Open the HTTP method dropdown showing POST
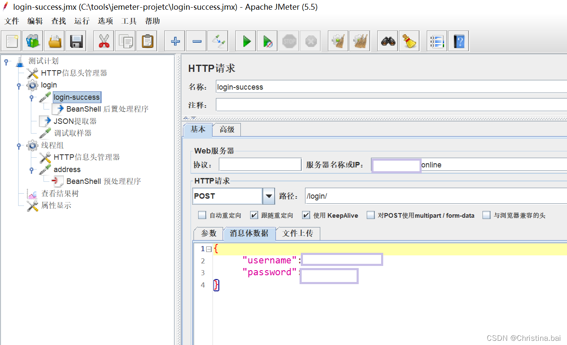 coord(268,196)
